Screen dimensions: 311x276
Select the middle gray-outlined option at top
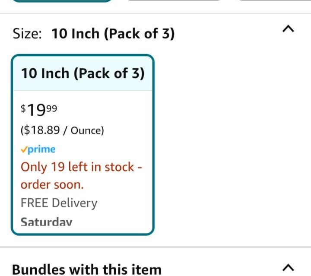(174, 0)
